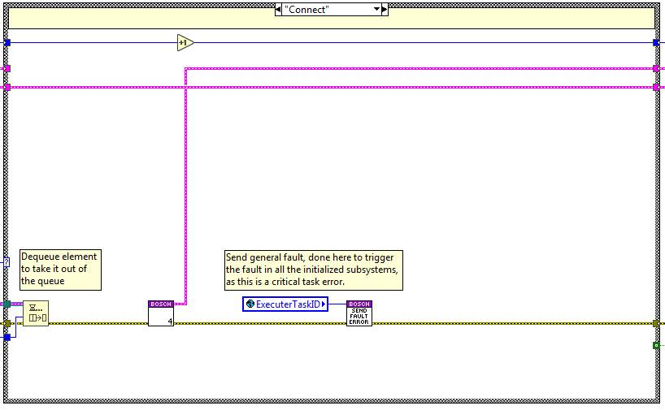Go to next case with right arrow
This screenshot has height=410, width=665.
[385, 9]
